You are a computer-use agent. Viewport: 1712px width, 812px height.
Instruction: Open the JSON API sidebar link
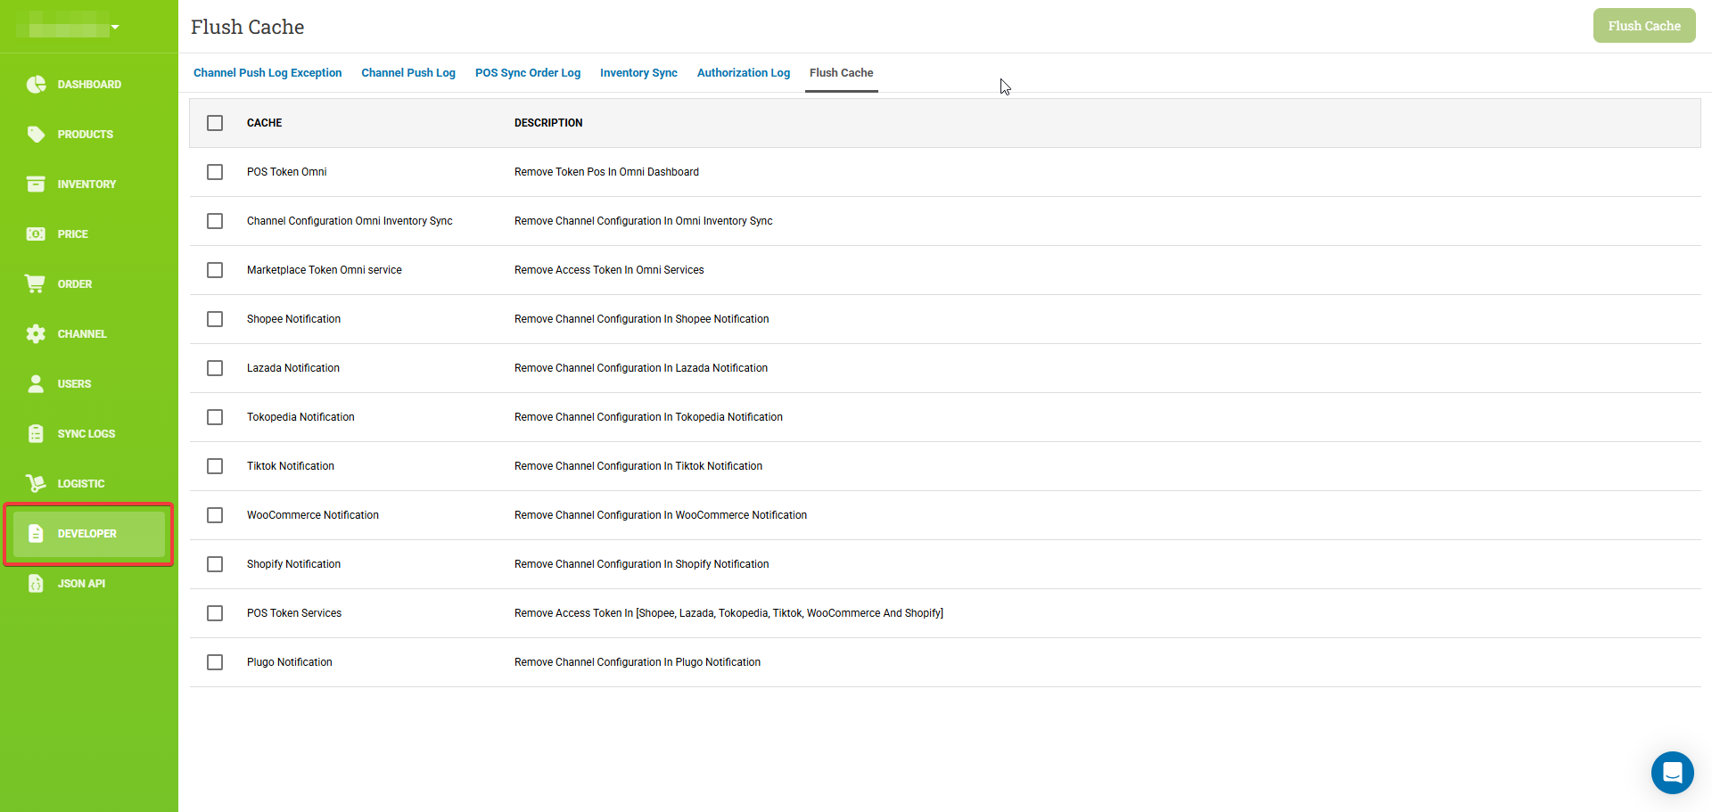(x=81, y=584)
